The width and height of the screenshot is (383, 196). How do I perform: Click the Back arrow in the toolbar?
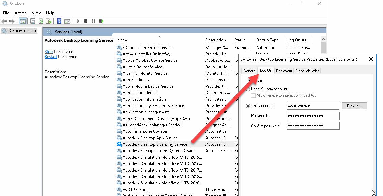4,21
